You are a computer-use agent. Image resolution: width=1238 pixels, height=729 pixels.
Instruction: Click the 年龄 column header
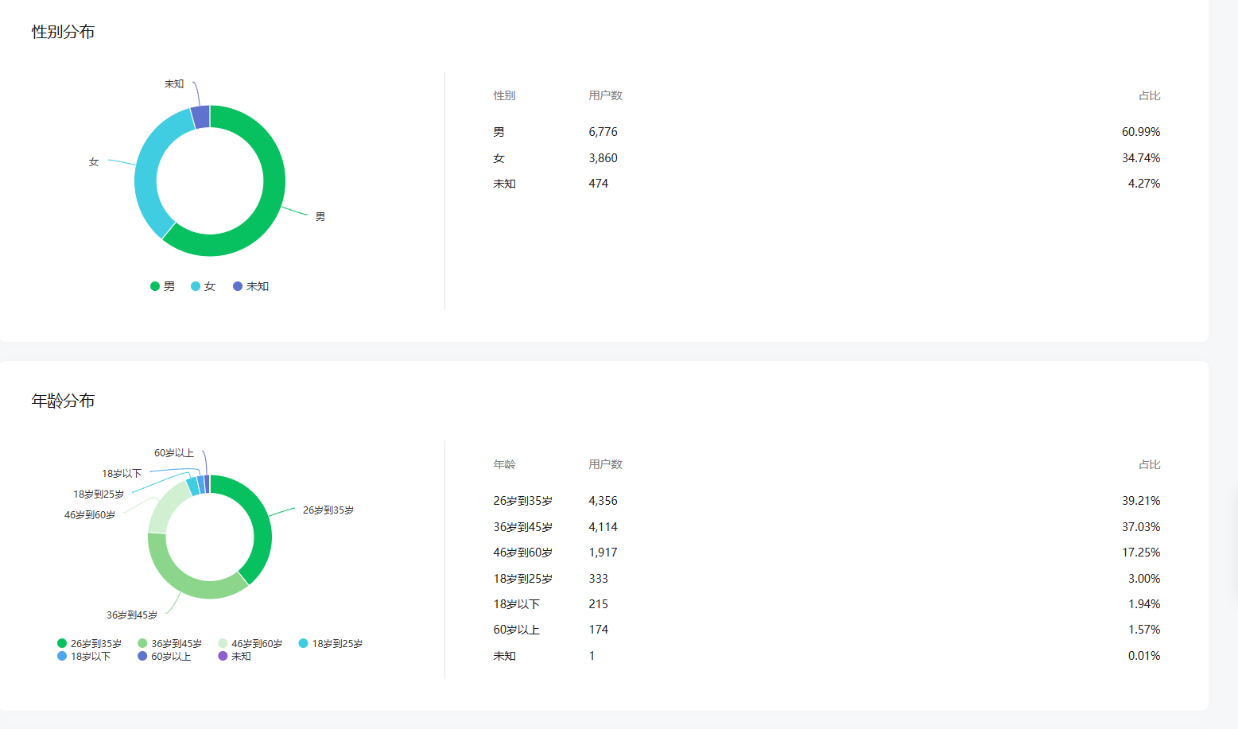504,464
